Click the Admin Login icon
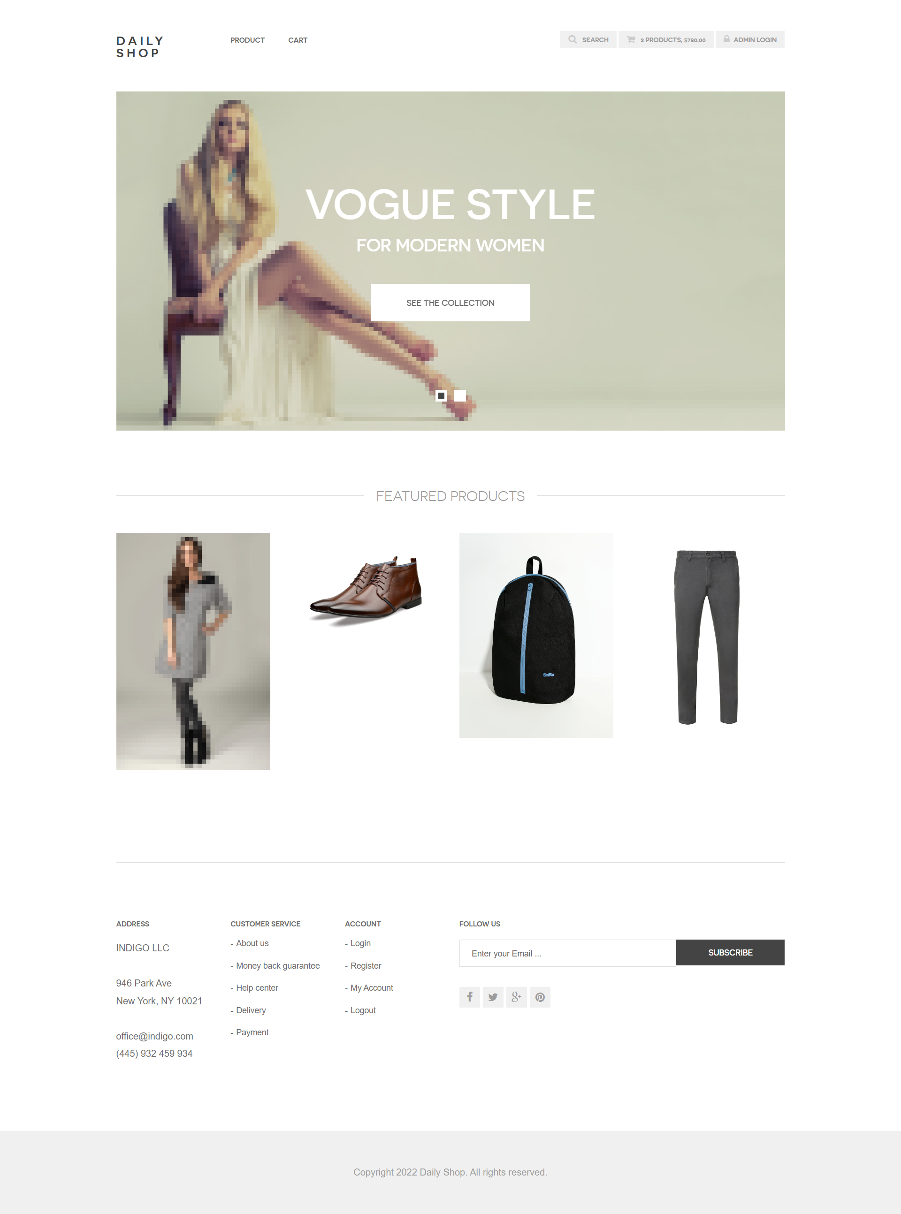901x1214 pixels. click(x=726, y=40)
